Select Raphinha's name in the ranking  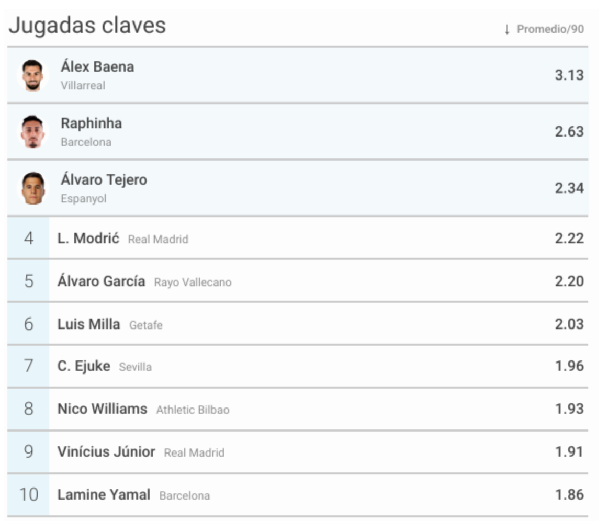pos(91,123)
